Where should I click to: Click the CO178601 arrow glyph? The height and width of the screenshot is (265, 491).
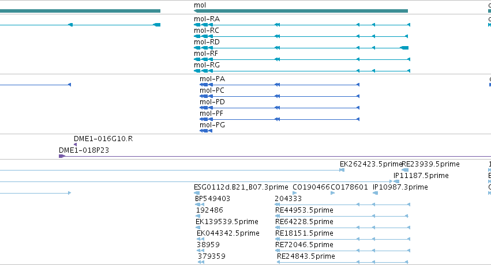(x=332, y=193)
